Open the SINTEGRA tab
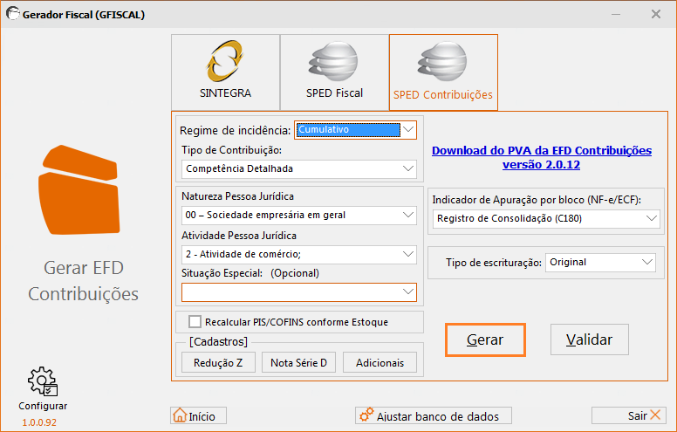Screen dimensions: 677x432 (225, 72)
